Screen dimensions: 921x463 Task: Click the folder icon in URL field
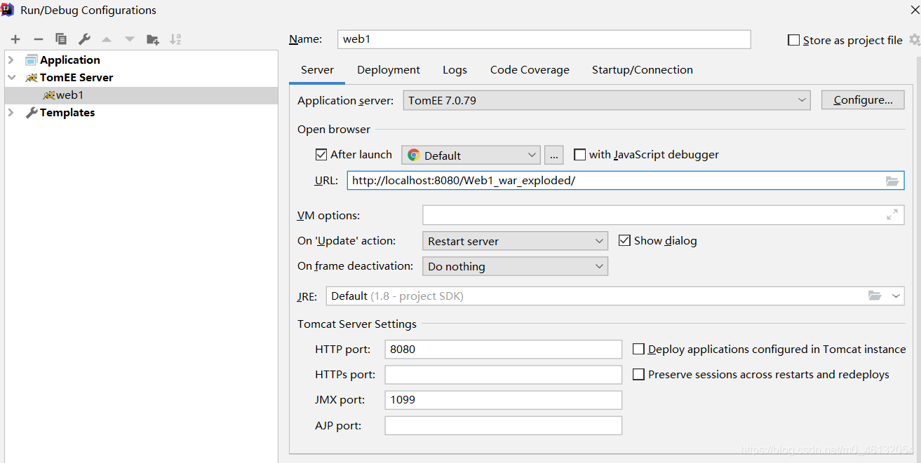click(x=892, y=181)
